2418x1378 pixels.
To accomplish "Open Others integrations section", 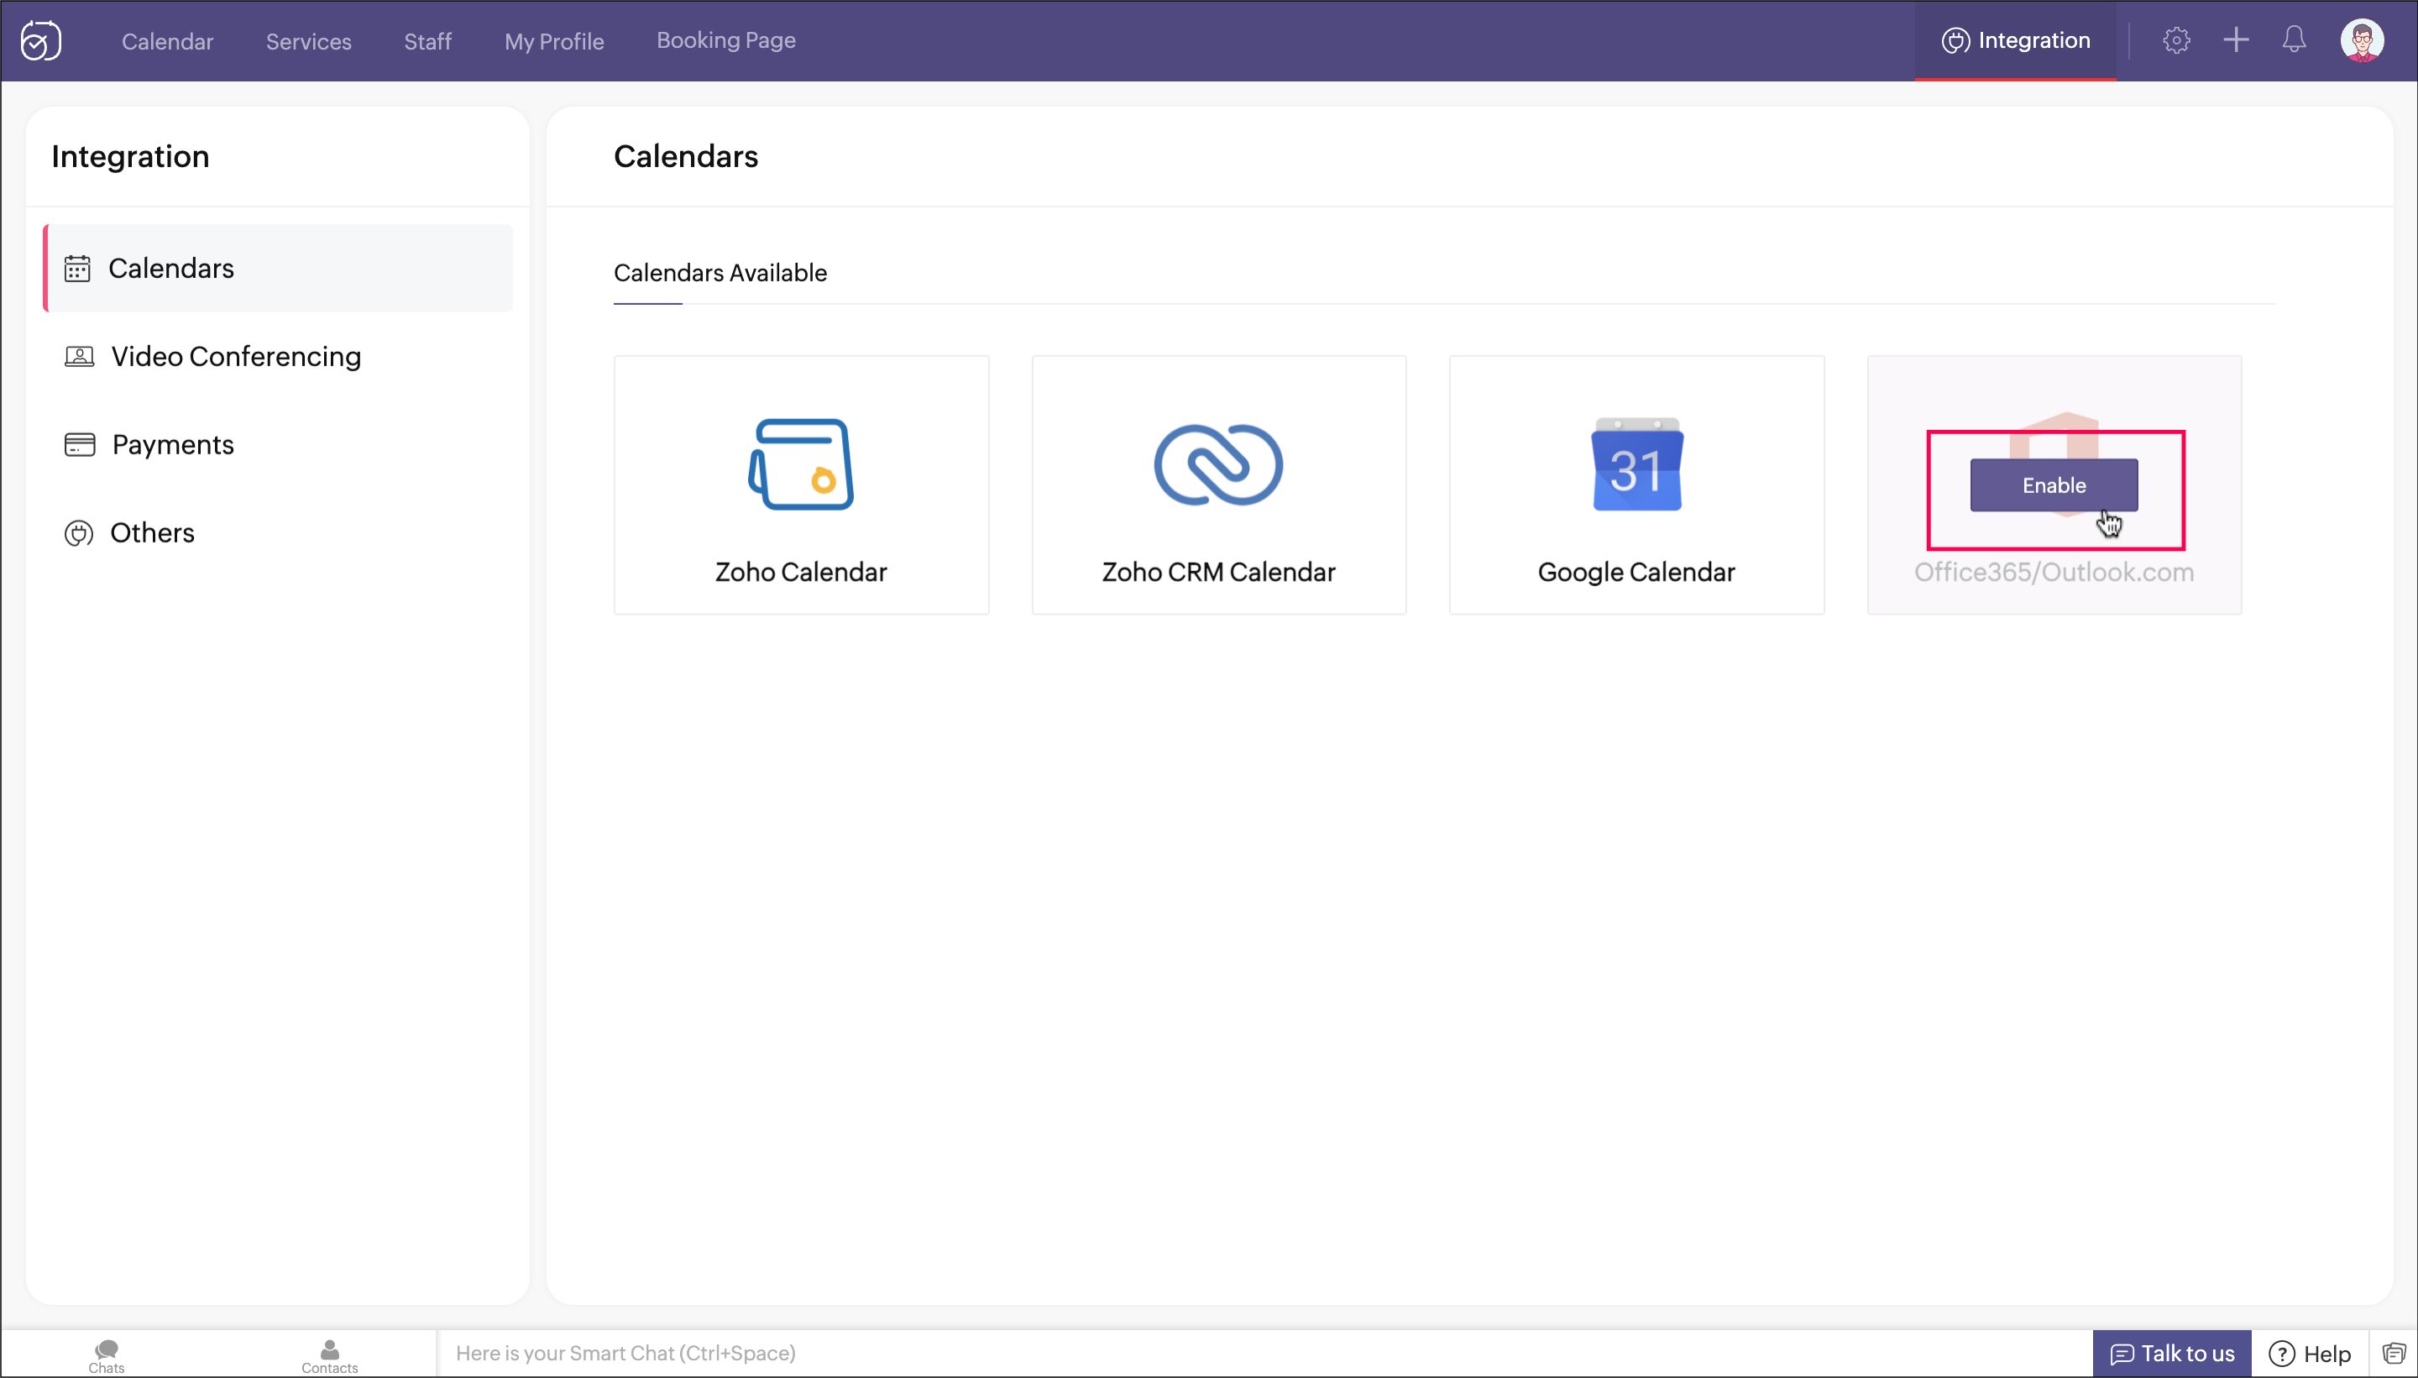I will pyautogui.click(x=151, y=533).
